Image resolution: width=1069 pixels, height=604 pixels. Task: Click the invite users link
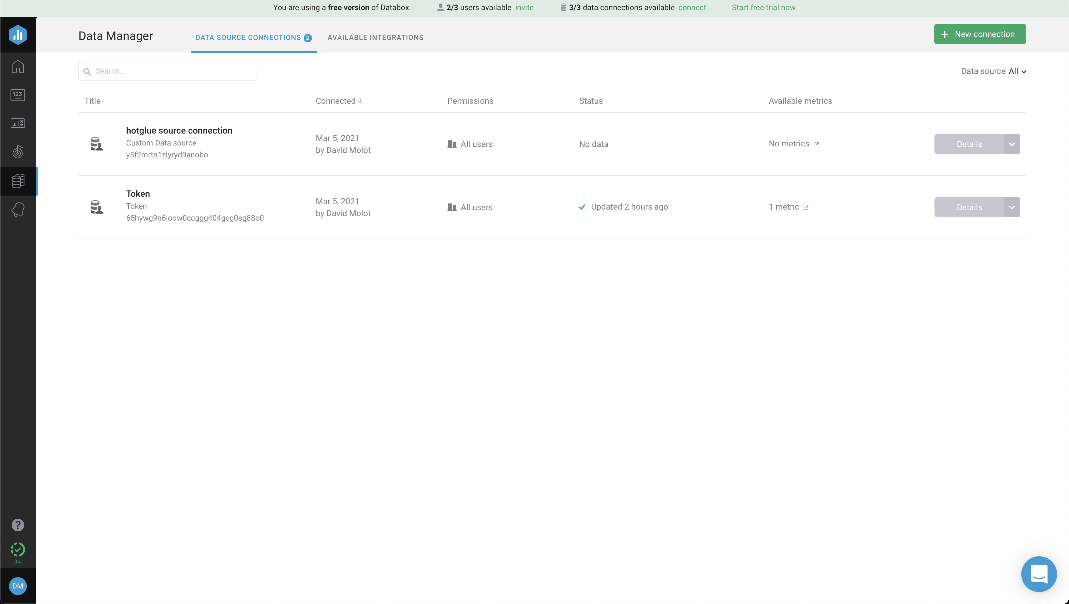(x=524, y=7)
